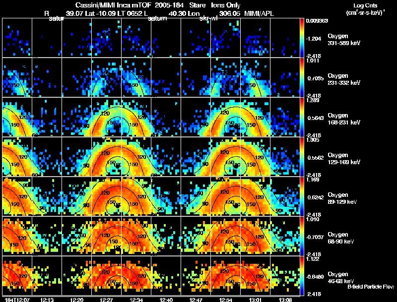
Task: Click the '(cm2-sr-s-keV)' units label
Action: [365, 12]
